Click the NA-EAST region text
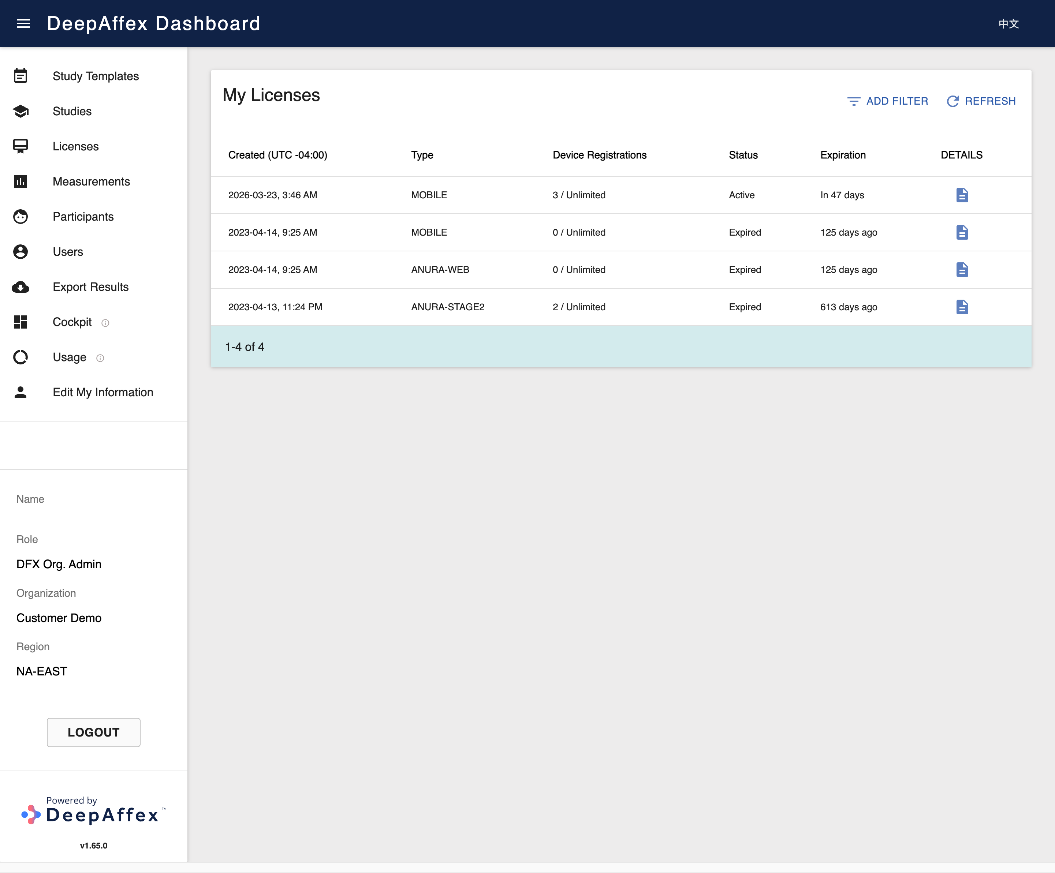 [x=42, y=672]
